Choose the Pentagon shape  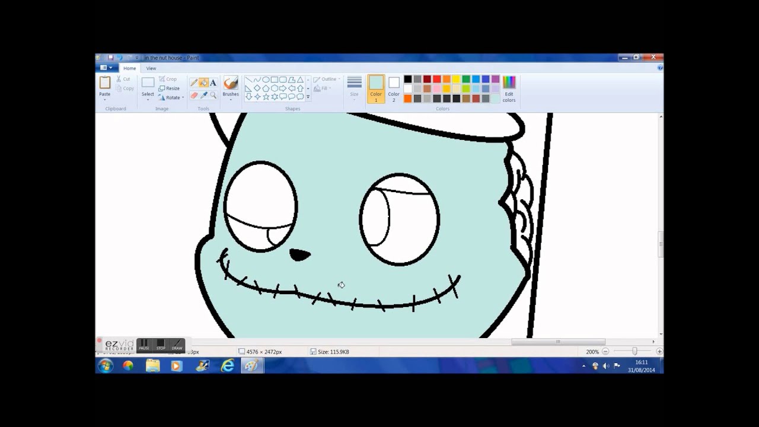[x=266, y=88]
